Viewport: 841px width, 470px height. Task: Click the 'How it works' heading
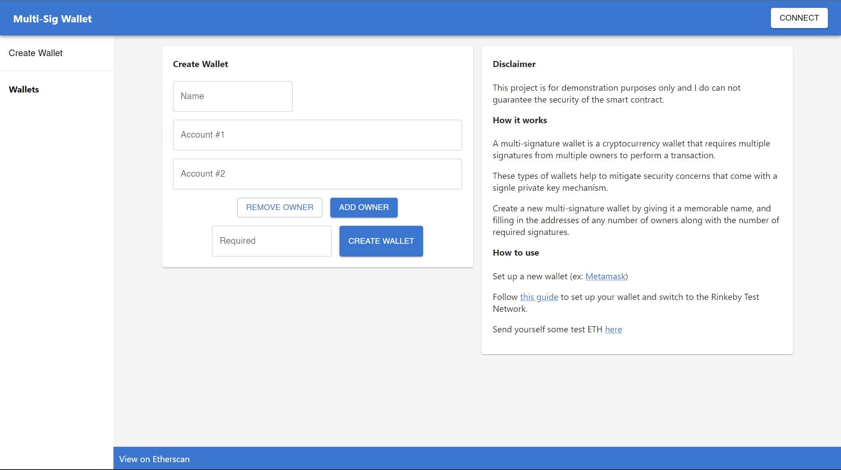pos(519,120)
